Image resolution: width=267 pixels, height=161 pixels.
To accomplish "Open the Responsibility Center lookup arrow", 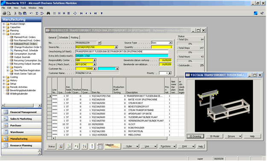I will (94, 60).
